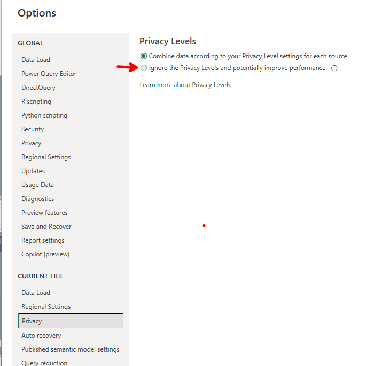Image resolution: width=390 pixels, height=366 pixels.
Task: Open Preview features page
Action: [44, 213]
